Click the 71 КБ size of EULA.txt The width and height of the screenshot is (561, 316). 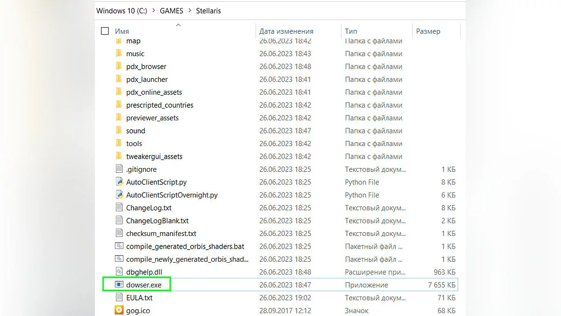point(446,297)
